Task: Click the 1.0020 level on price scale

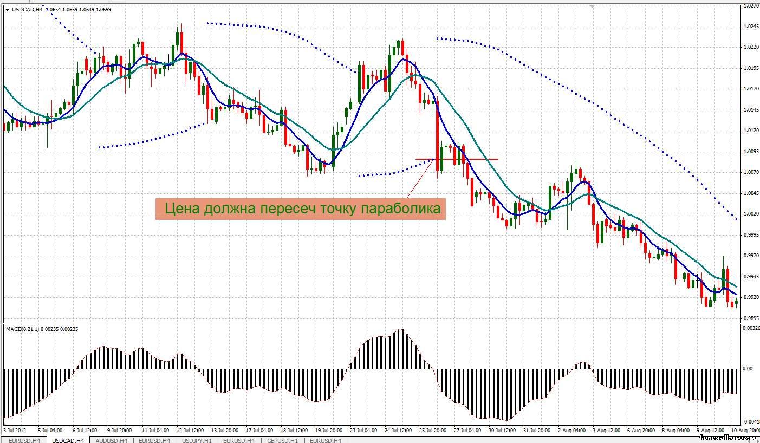Action: point(750,214)
